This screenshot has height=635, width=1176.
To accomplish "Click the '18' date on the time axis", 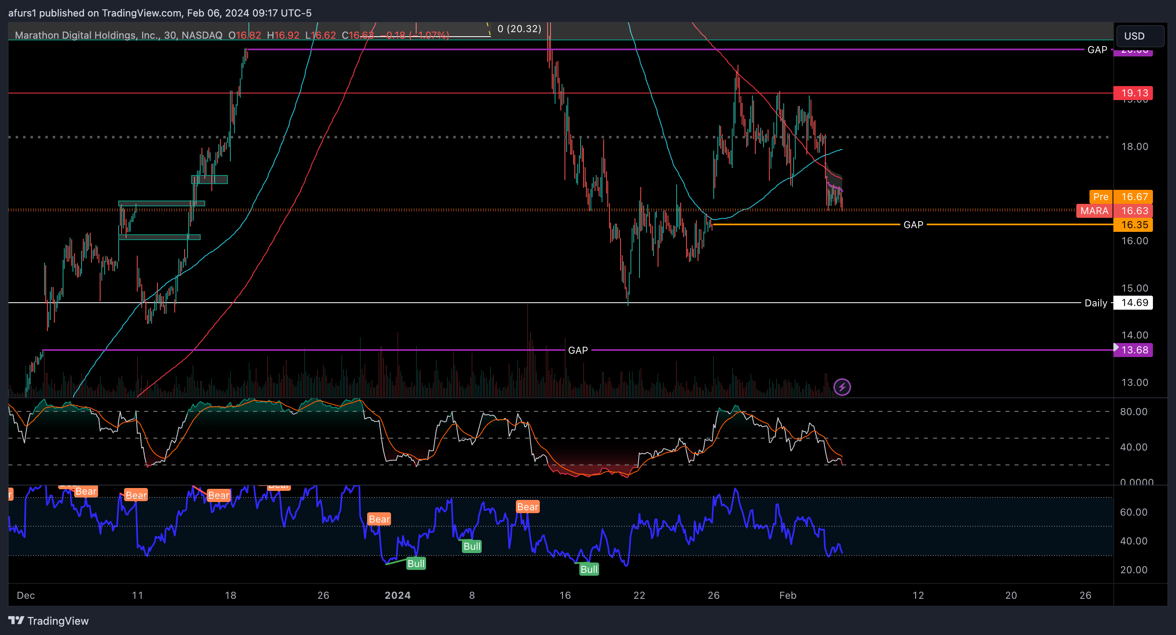I will point(230,595).
